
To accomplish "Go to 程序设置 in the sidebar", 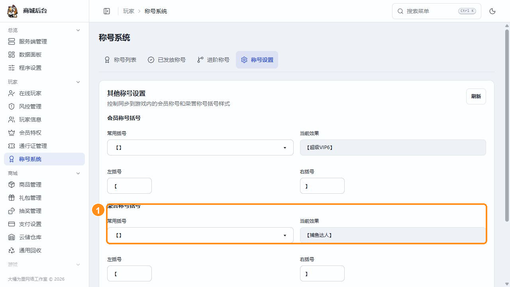I will coord(44,68).
